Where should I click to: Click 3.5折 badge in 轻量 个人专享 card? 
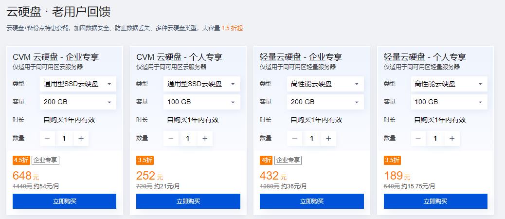392,160
